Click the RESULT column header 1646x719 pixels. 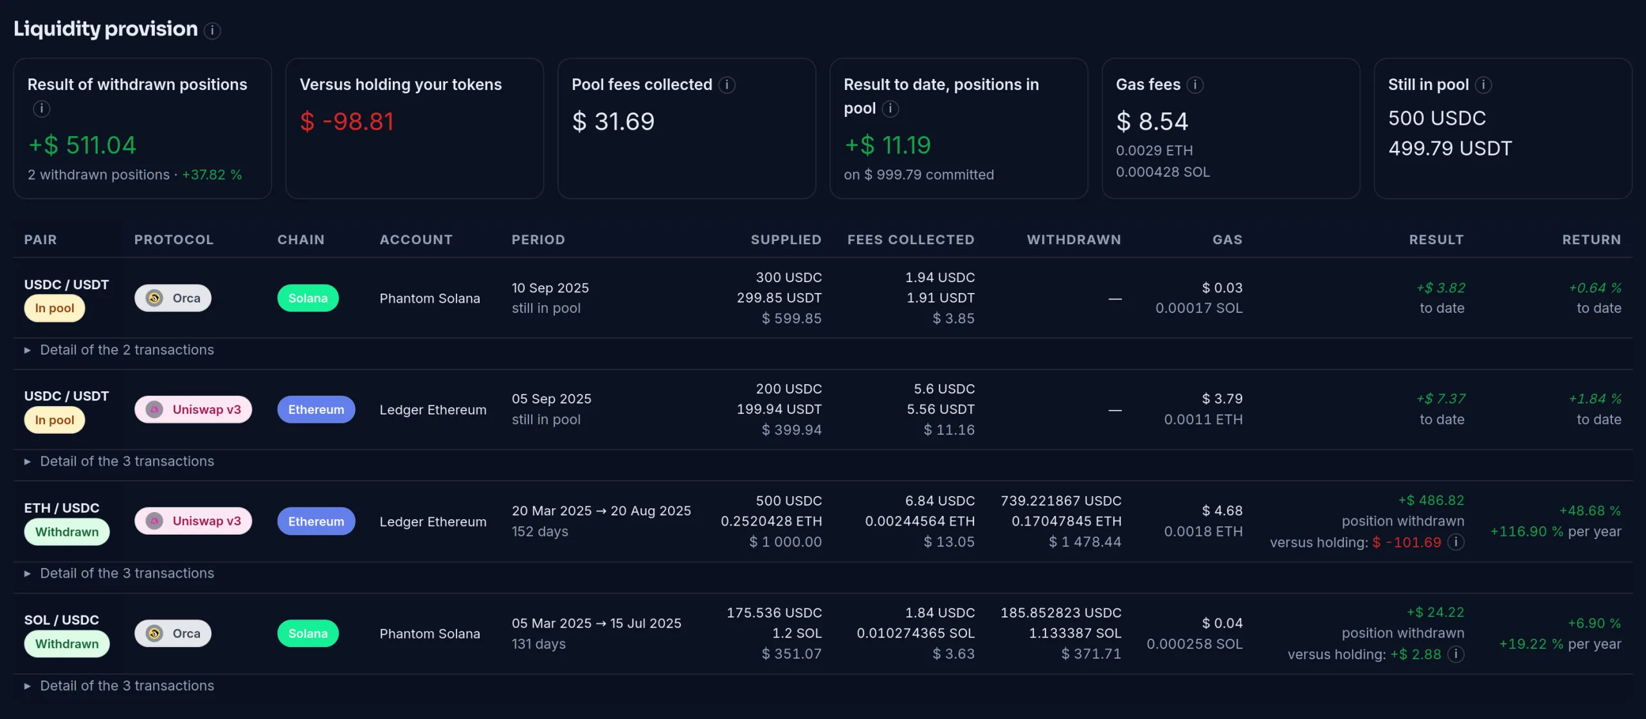1436,240
